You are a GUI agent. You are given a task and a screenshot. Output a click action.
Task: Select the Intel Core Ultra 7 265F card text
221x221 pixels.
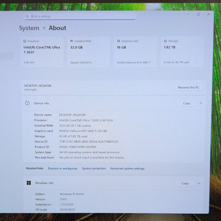point(42,50)
